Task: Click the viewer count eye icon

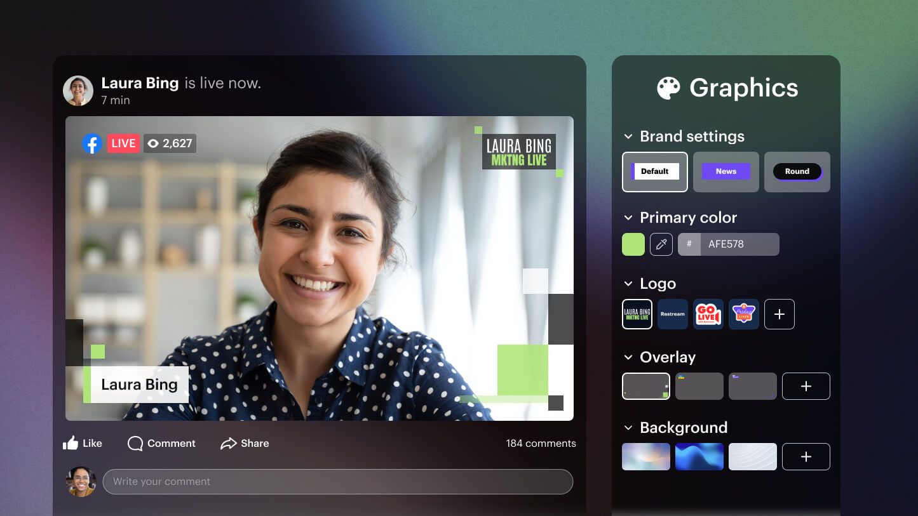Action: 152,143
